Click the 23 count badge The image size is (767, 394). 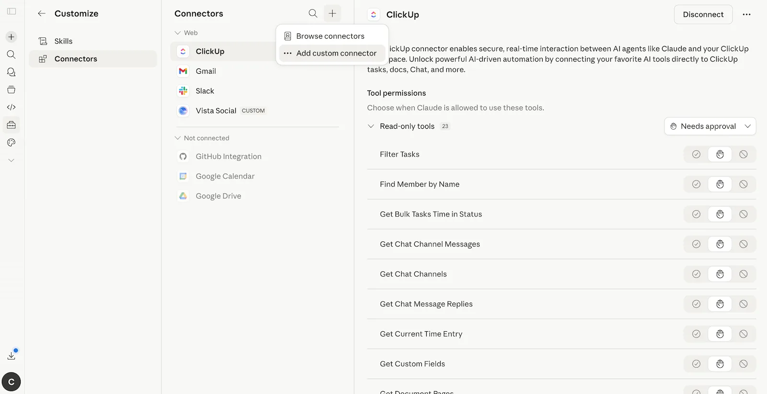click(x=445, y=126)
